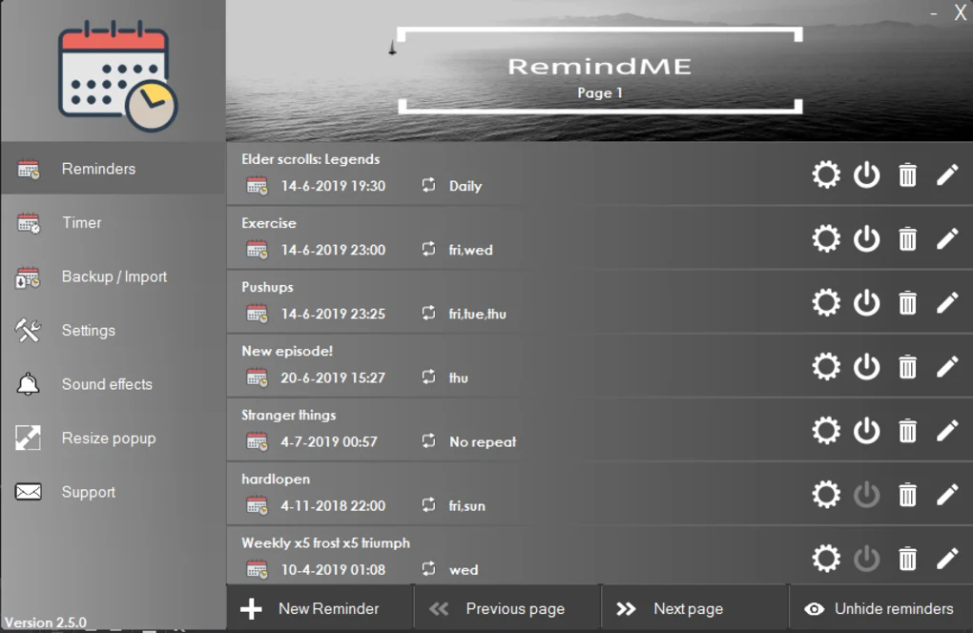The height and width of the screenshot is (633, 973).
Task: Select the Resize popup tool
Action: [x=109, y=438]
